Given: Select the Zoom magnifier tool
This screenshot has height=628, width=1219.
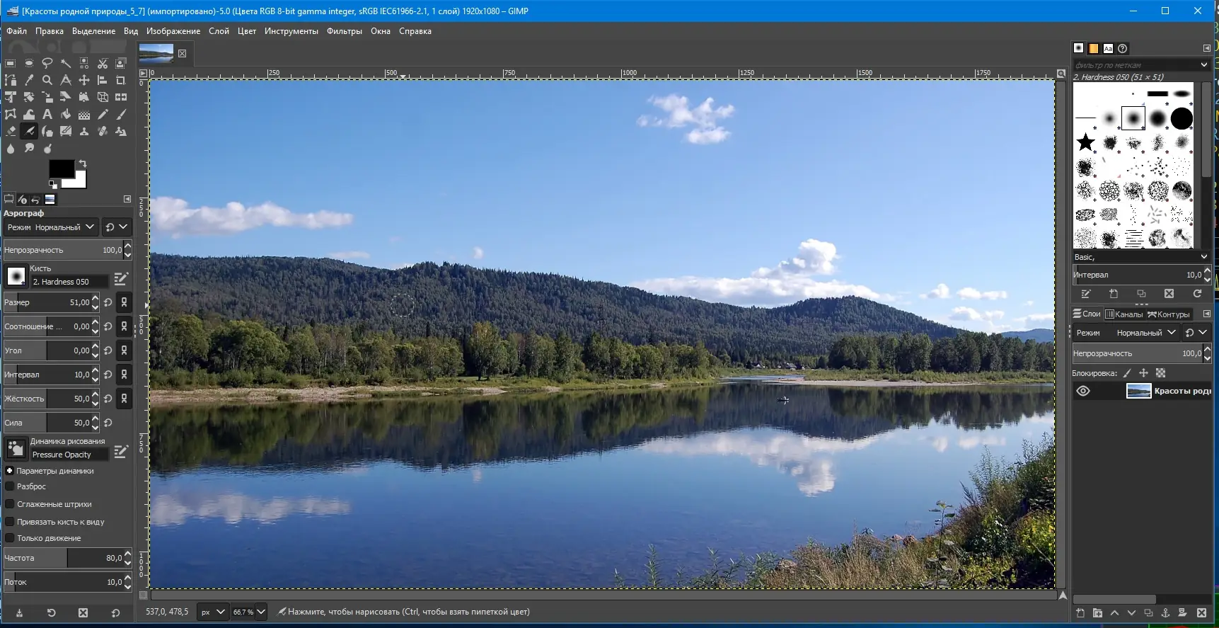Looking at the screenshot, I should (x=47, y=80).
